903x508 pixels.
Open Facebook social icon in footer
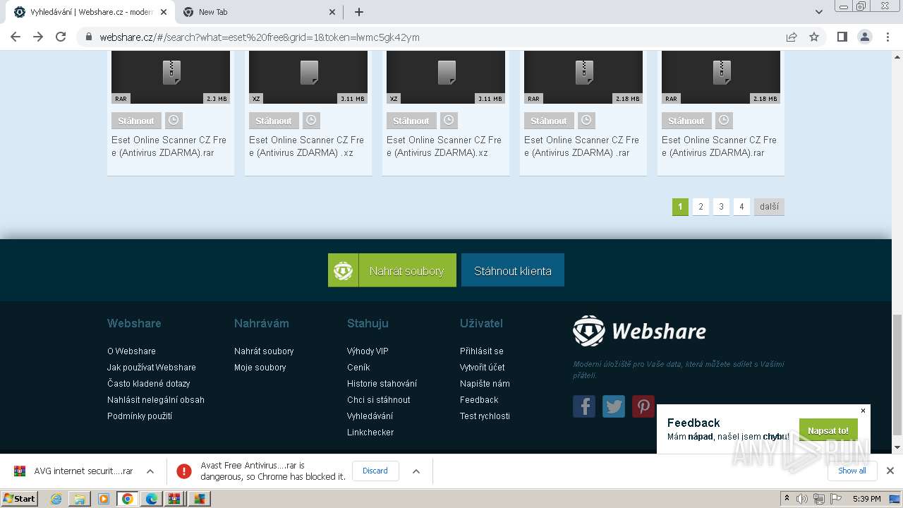[584, 406]
